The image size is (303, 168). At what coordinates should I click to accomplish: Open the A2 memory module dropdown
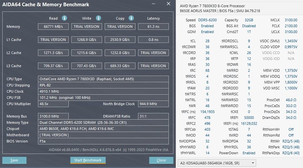(x=217, y=163)
